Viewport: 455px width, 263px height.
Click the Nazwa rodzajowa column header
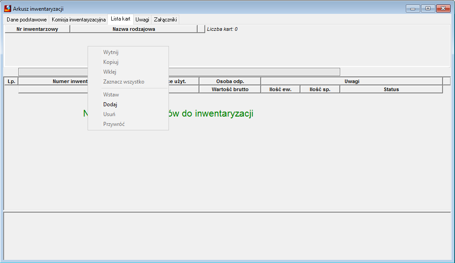click(134, 29)
